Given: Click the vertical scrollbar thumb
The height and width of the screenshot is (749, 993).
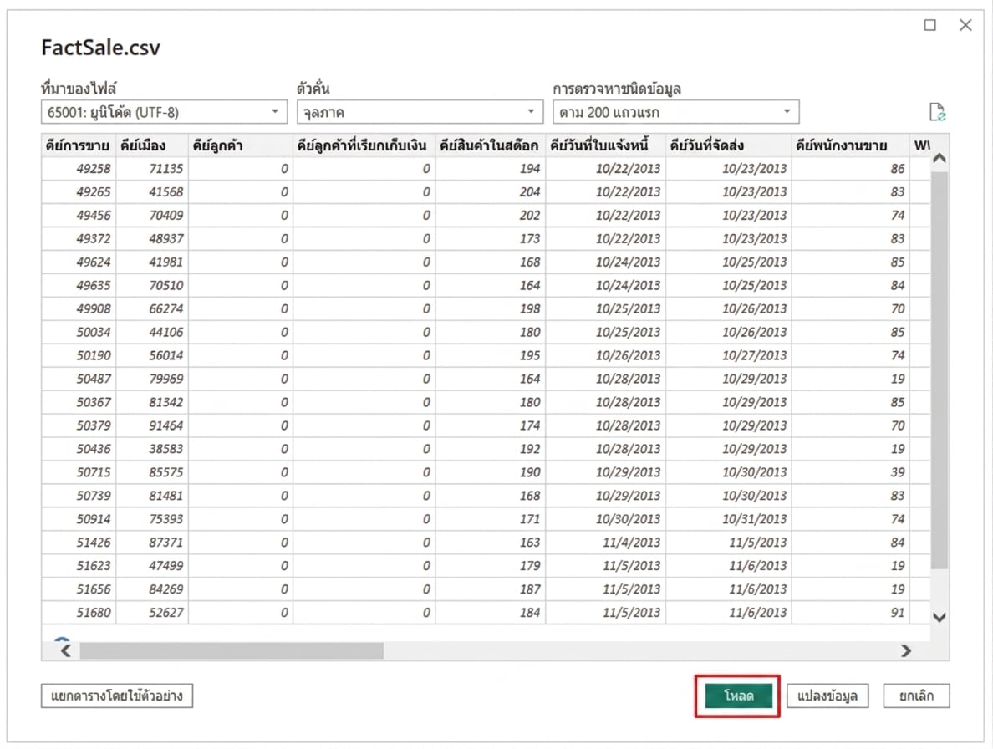Looking at the screenshot, I should tap(940, 370).
